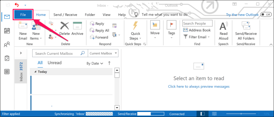The width and height of the screenshot is (274, 117).
Task: Click the always preview messages link
Action: point(199,86)
